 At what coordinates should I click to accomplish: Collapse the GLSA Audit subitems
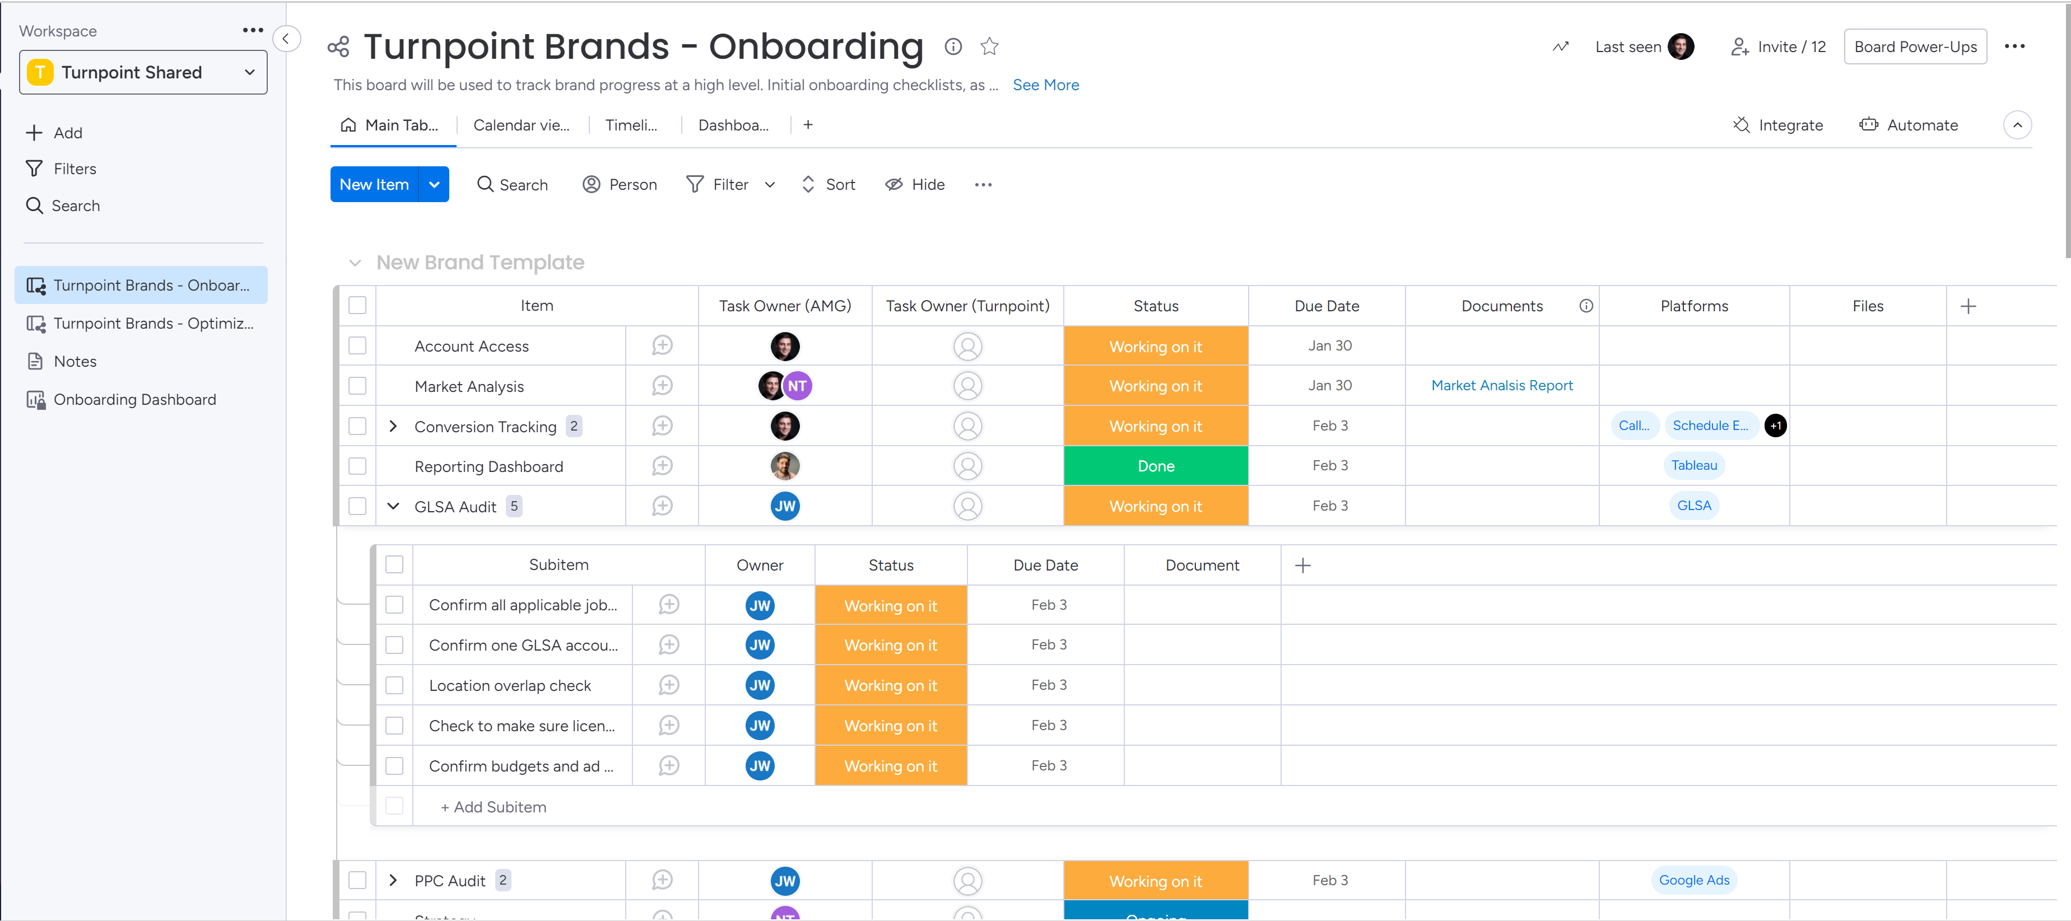pos(393,506)
